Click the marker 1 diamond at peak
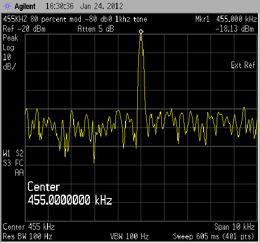 pos(141,31)
